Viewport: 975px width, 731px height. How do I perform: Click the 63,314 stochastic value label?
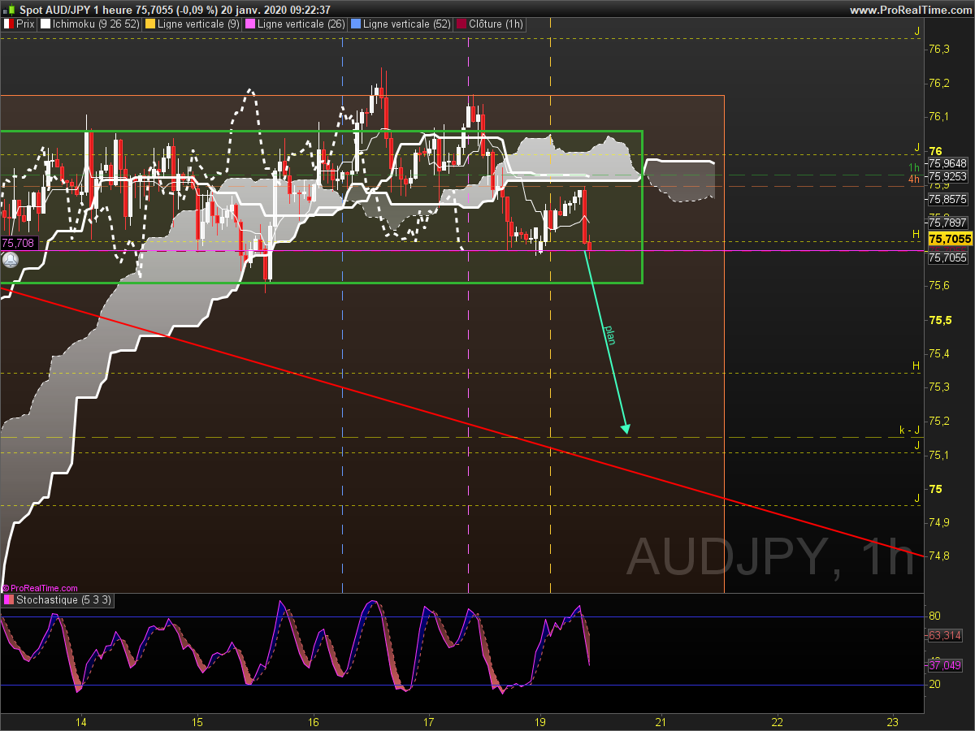(x=945, y=635)
